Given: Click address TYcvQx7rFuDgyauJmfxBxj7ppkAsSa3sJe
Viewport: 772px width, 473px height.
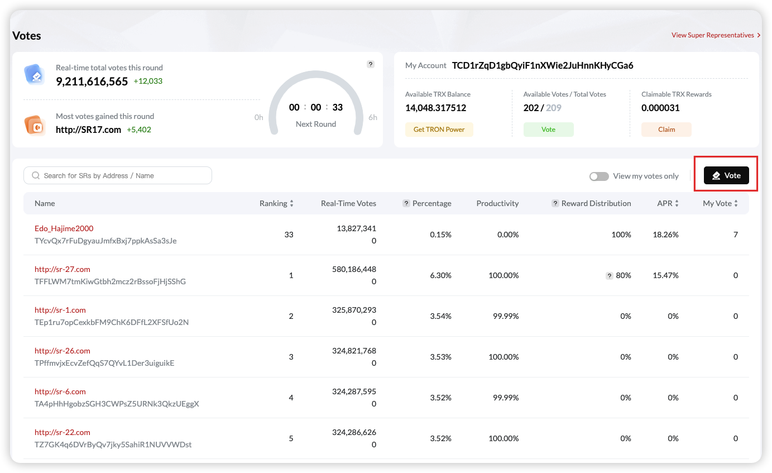Looking at the screenshot, I should tap(106, 241).
